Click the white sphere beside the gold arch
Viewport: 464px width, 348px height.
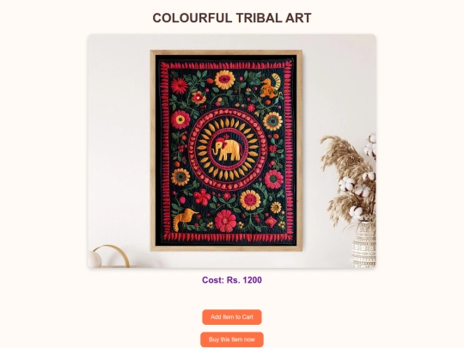click(x=95, y=259)
